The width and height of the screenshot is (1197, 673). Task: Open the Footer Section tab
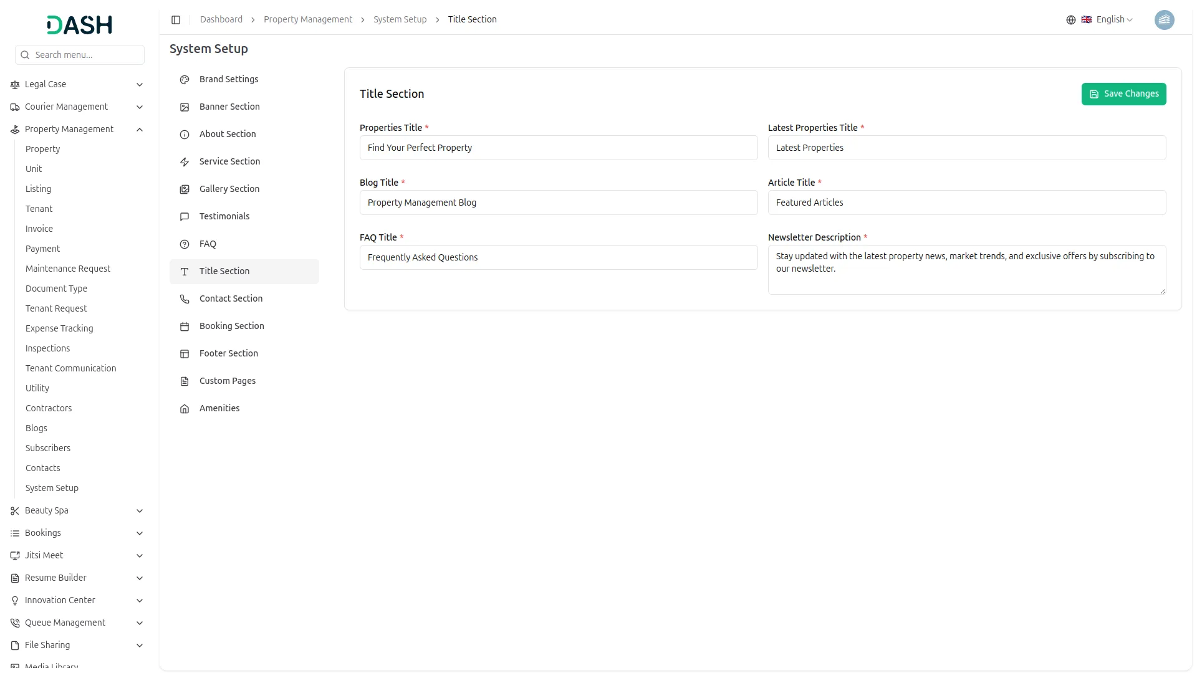pyautogui.click(x=229, y=353)
